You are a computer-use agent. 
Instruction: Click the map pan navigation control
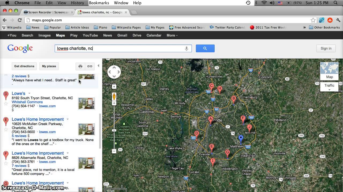114,72
